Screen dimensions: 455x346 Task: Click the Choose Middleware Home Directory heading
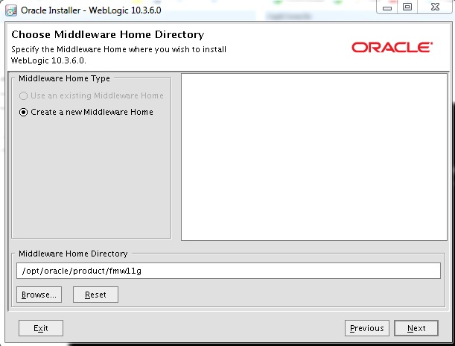point(107,34)
